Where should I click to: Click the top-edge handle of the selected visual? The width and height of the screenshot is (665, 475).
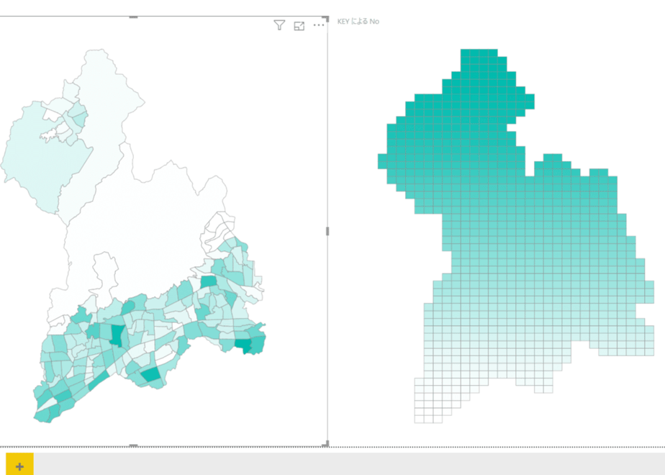click(x=133, y=17)
